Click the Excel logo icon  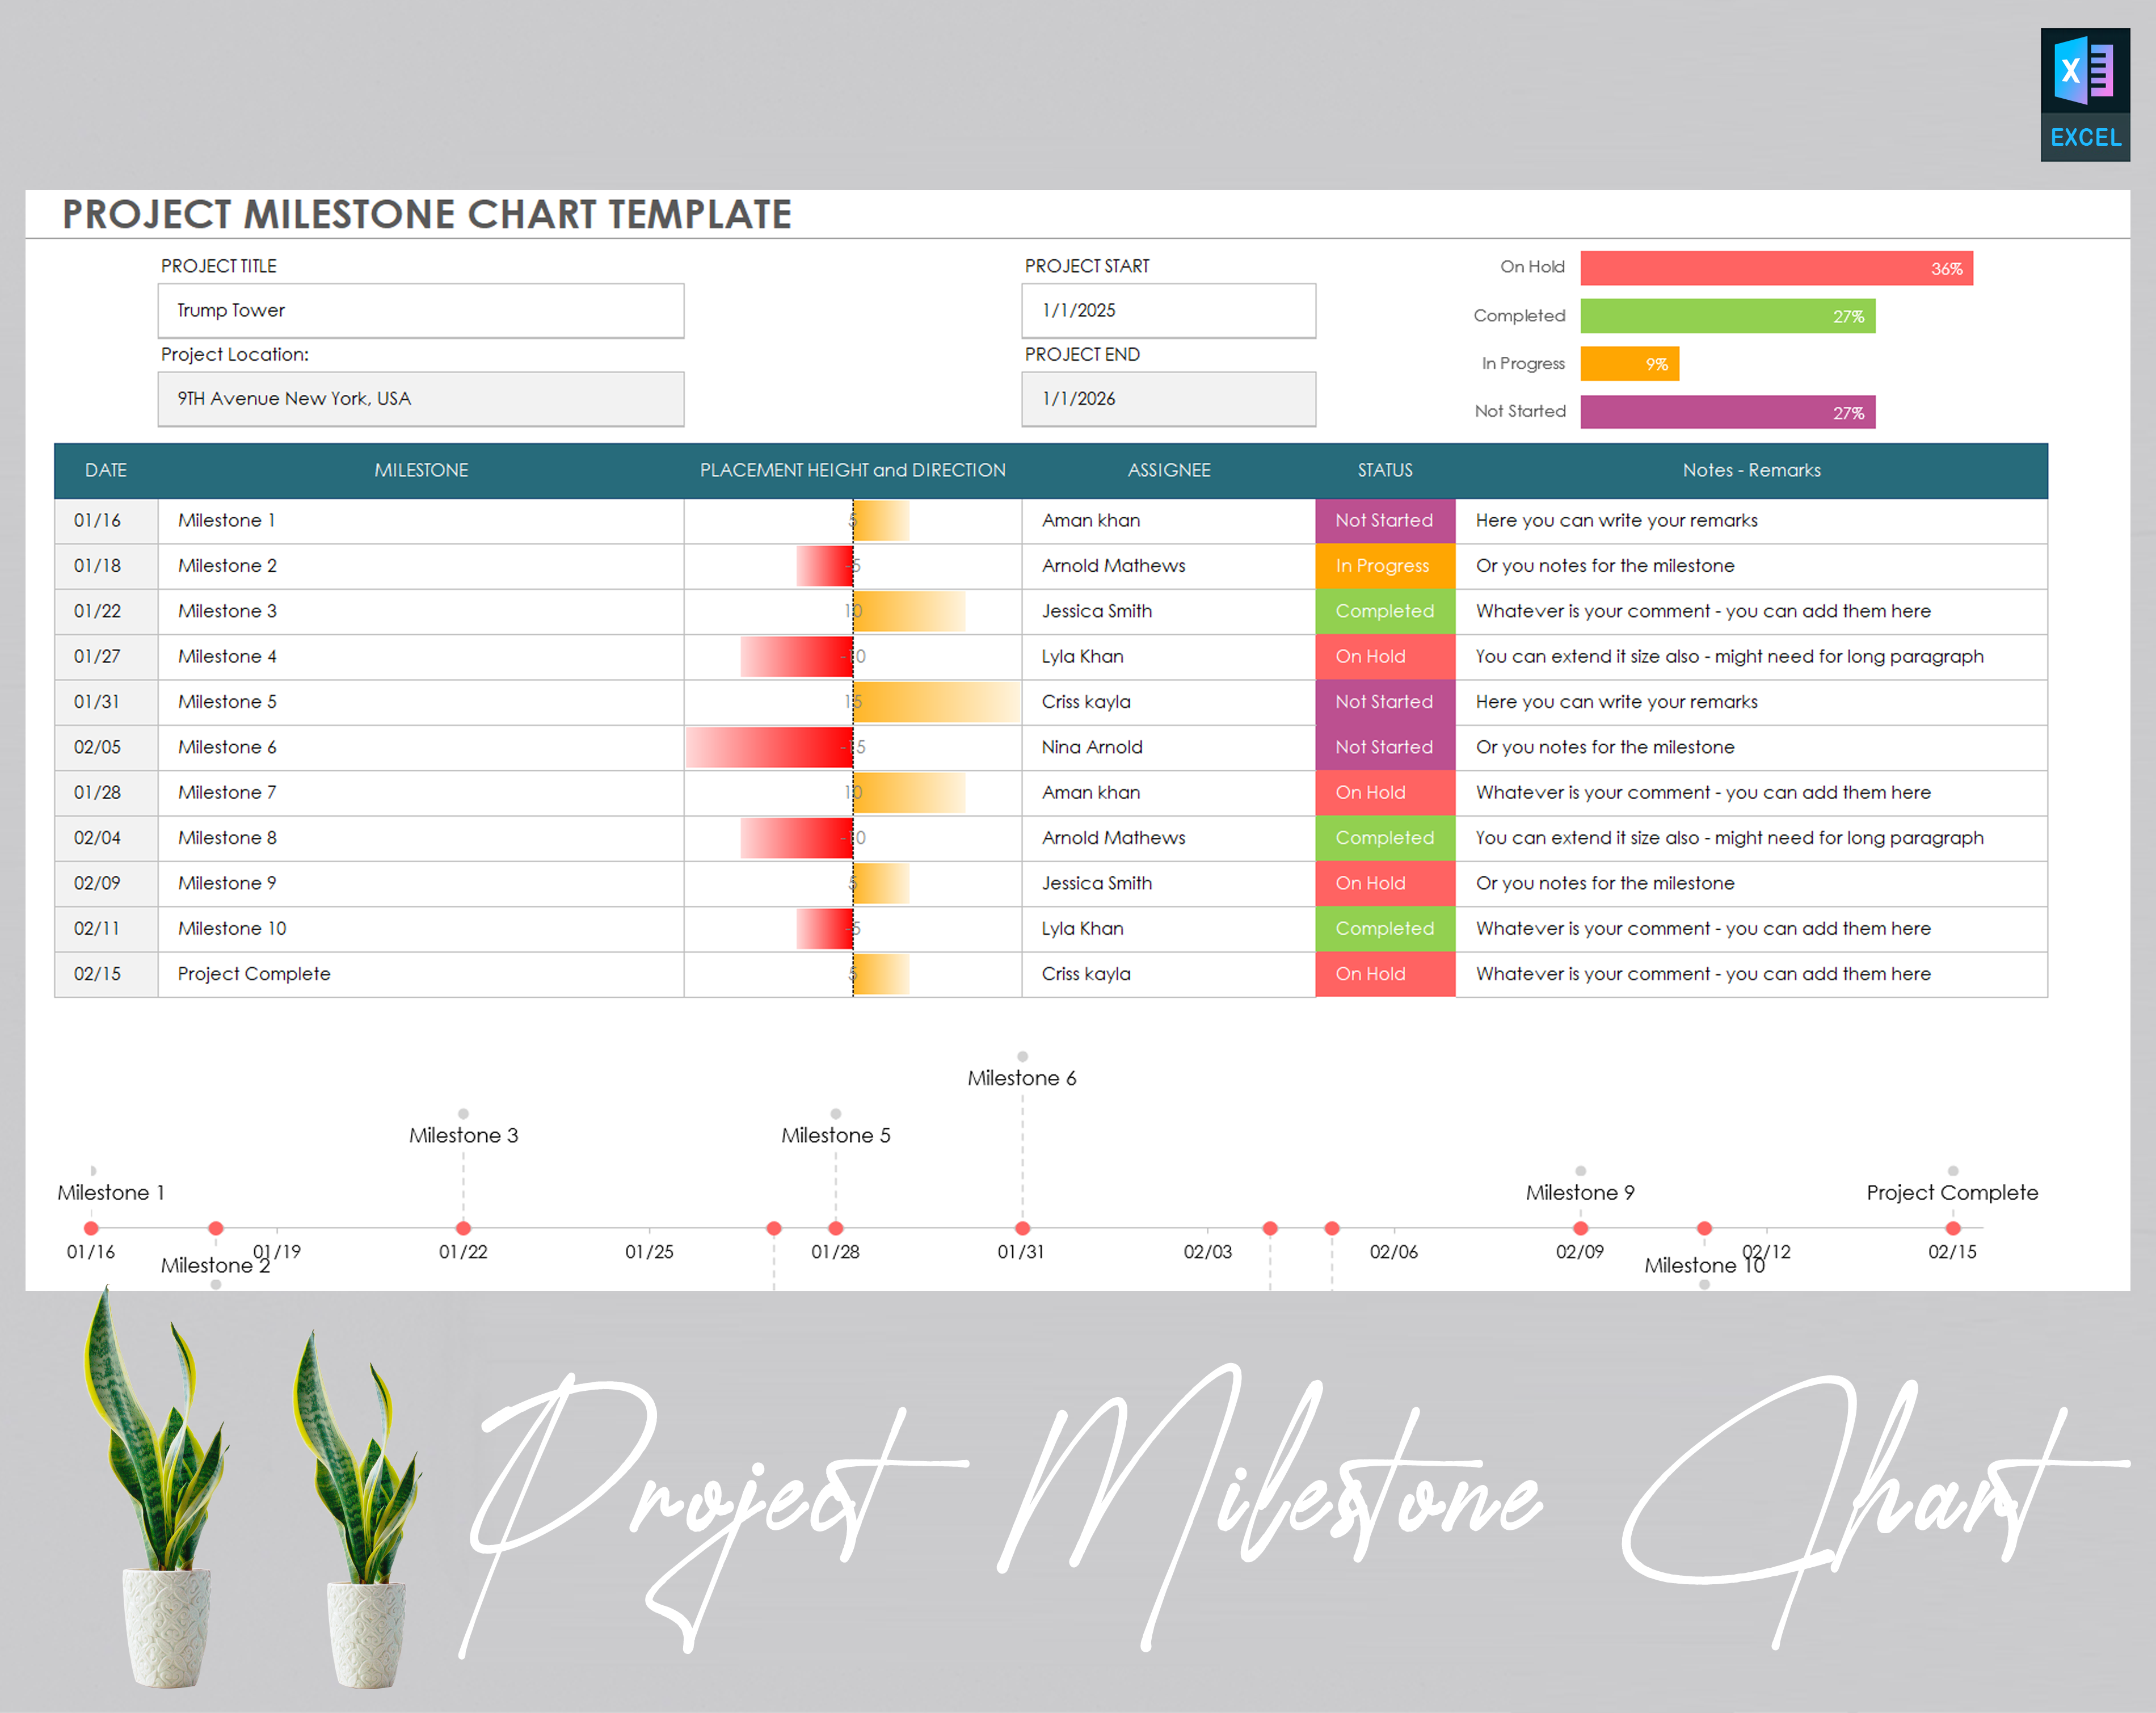coord(2085,70)
